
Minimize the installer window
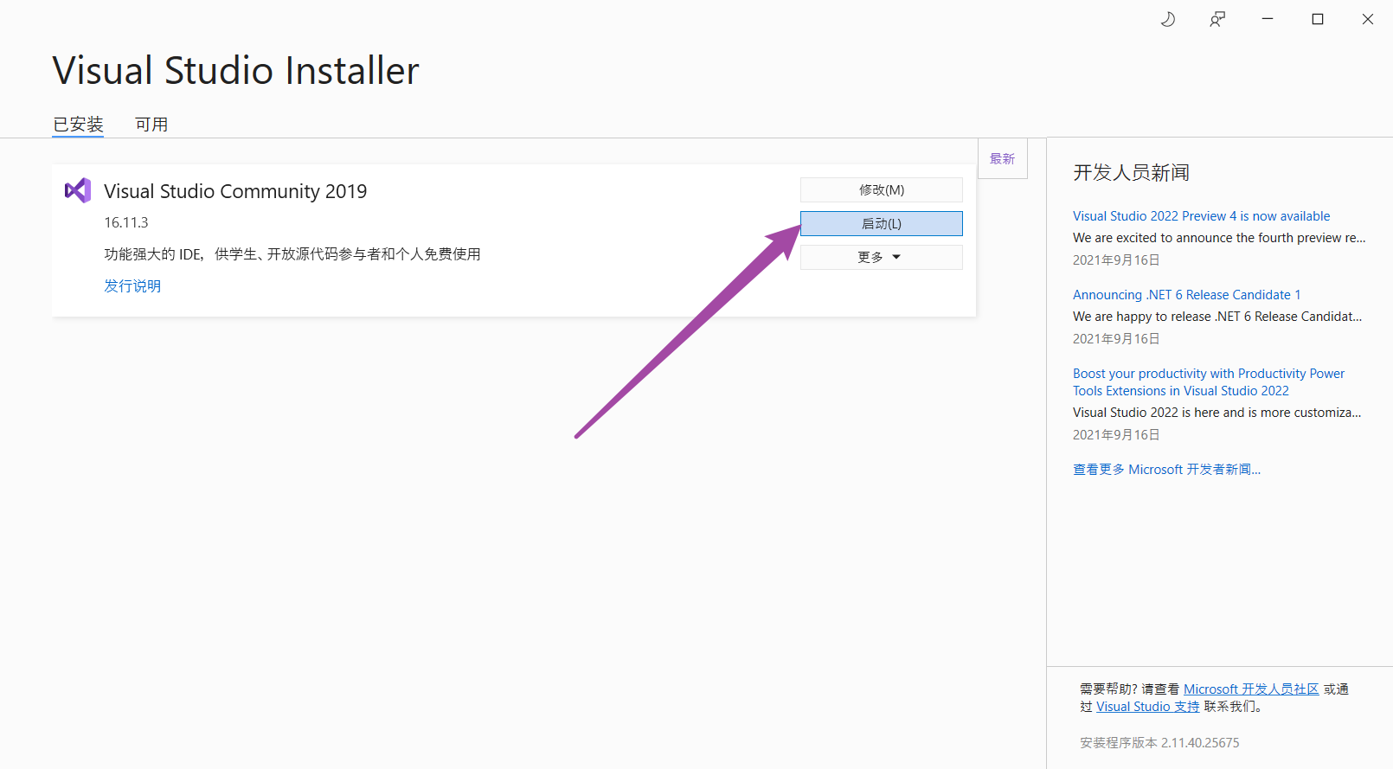click(x=1268, y=19)
